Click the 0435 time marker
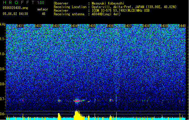This screenshot has height=120, width=189. point(92,26)
